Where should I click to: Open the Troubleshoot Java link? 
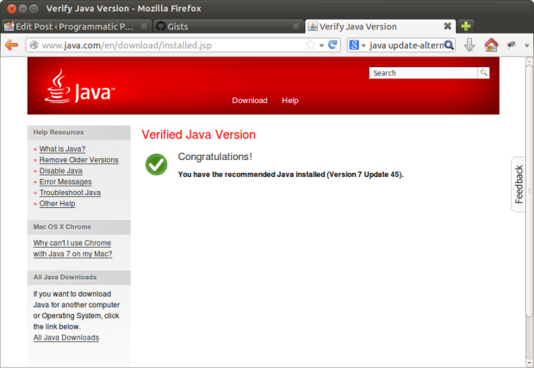70,193
